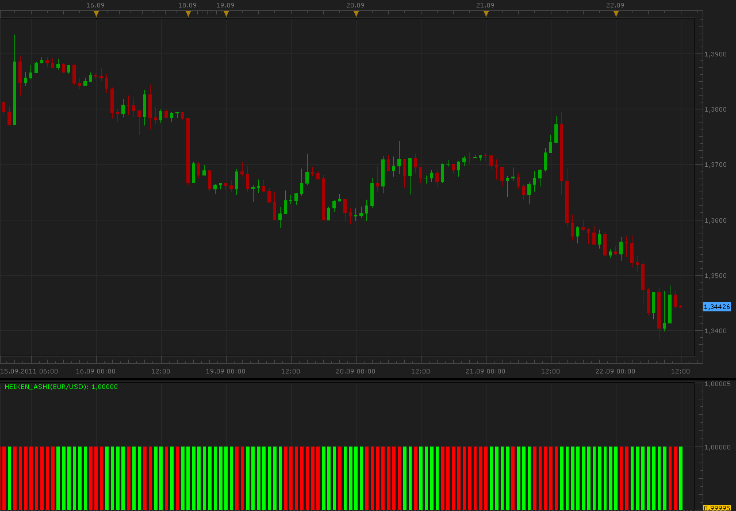Click the 1,00005 indicator scale label
This screenshot has height=511, width=736.
pyautogui.click(x=718, y=384)
